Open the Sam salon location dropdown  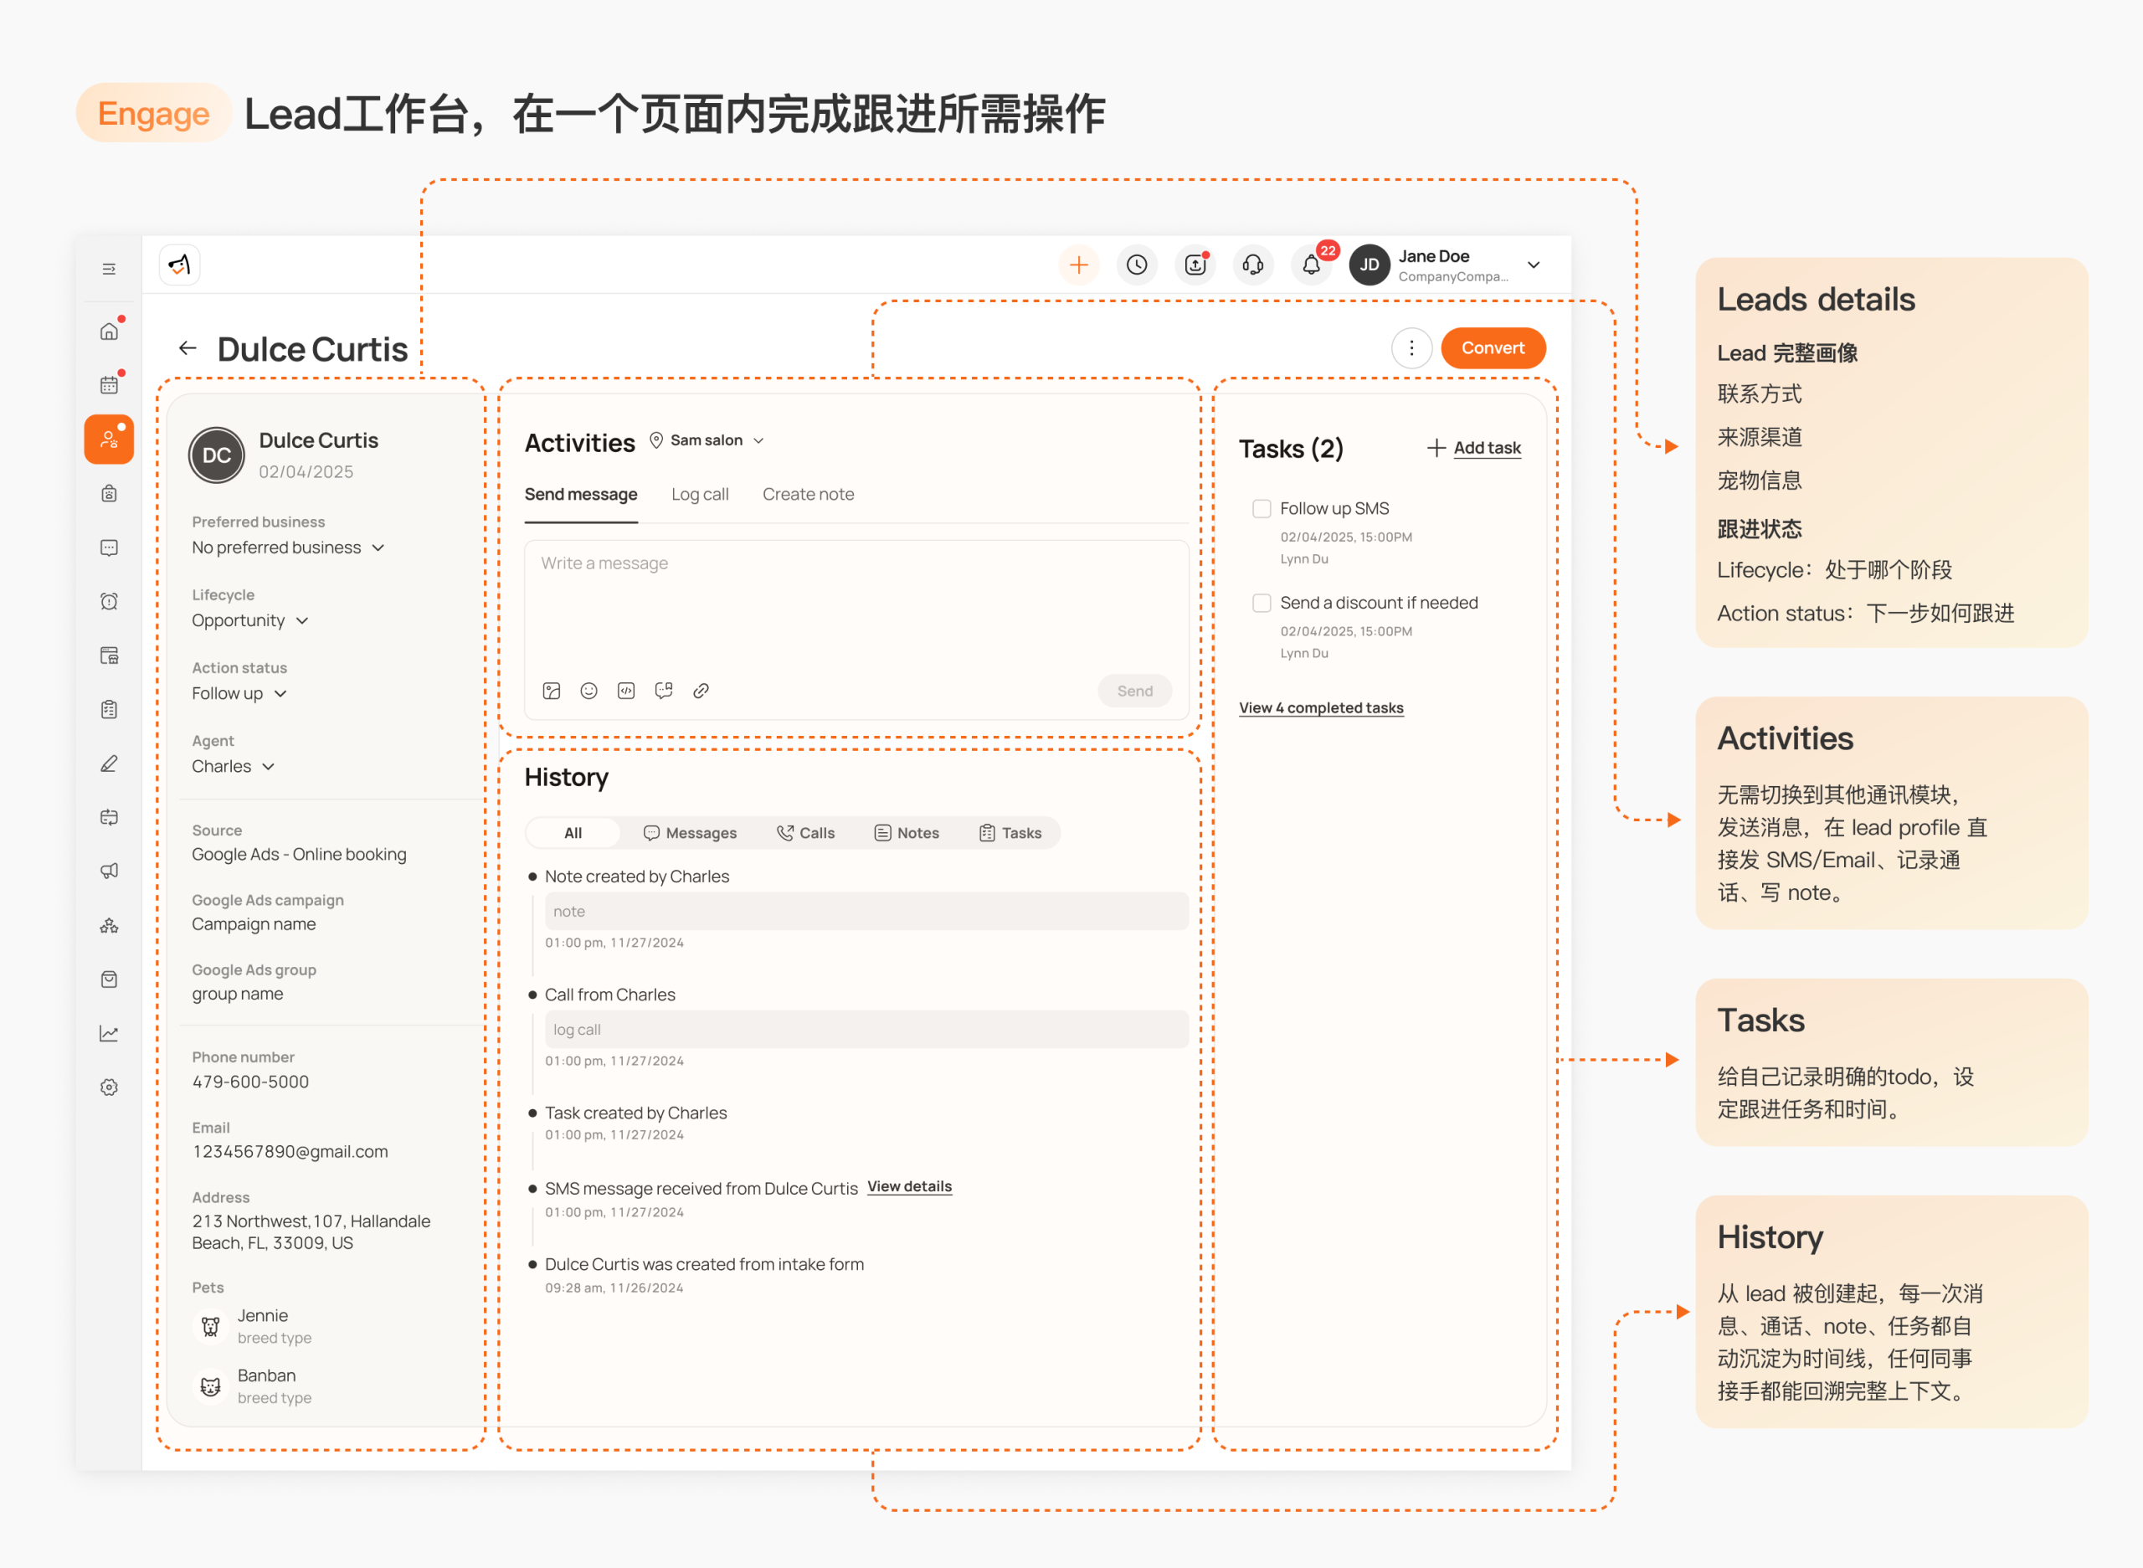[707, 440]
